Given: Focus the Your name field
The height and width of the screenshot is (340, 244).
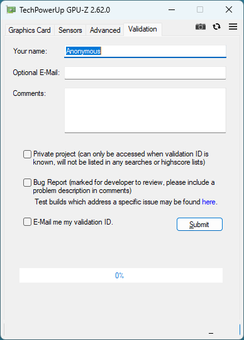Looking at the screenshot, I should 145,51.
